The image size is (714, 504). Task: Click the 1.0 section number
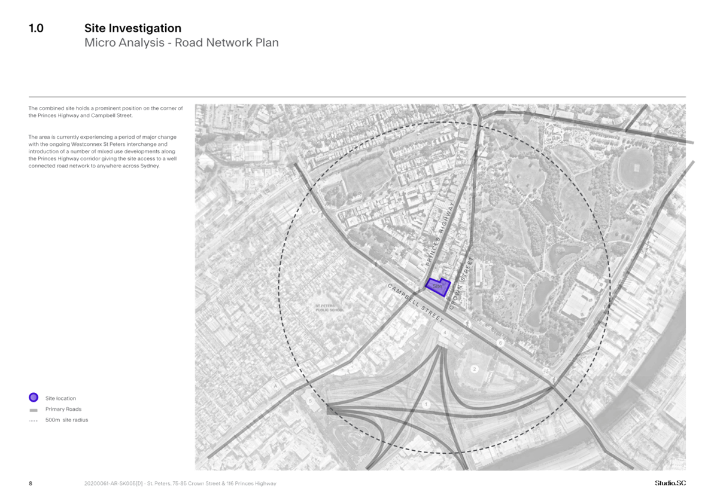[x=36, y=28]
